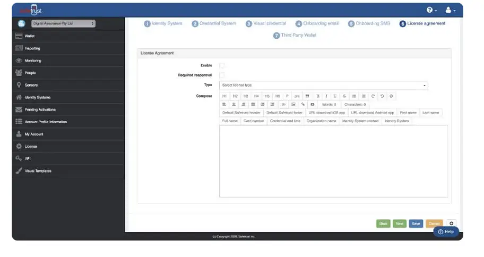Viewport: 484px width, 257px height.
Task: Apply H1 heading format
Action: click(224, 96)
